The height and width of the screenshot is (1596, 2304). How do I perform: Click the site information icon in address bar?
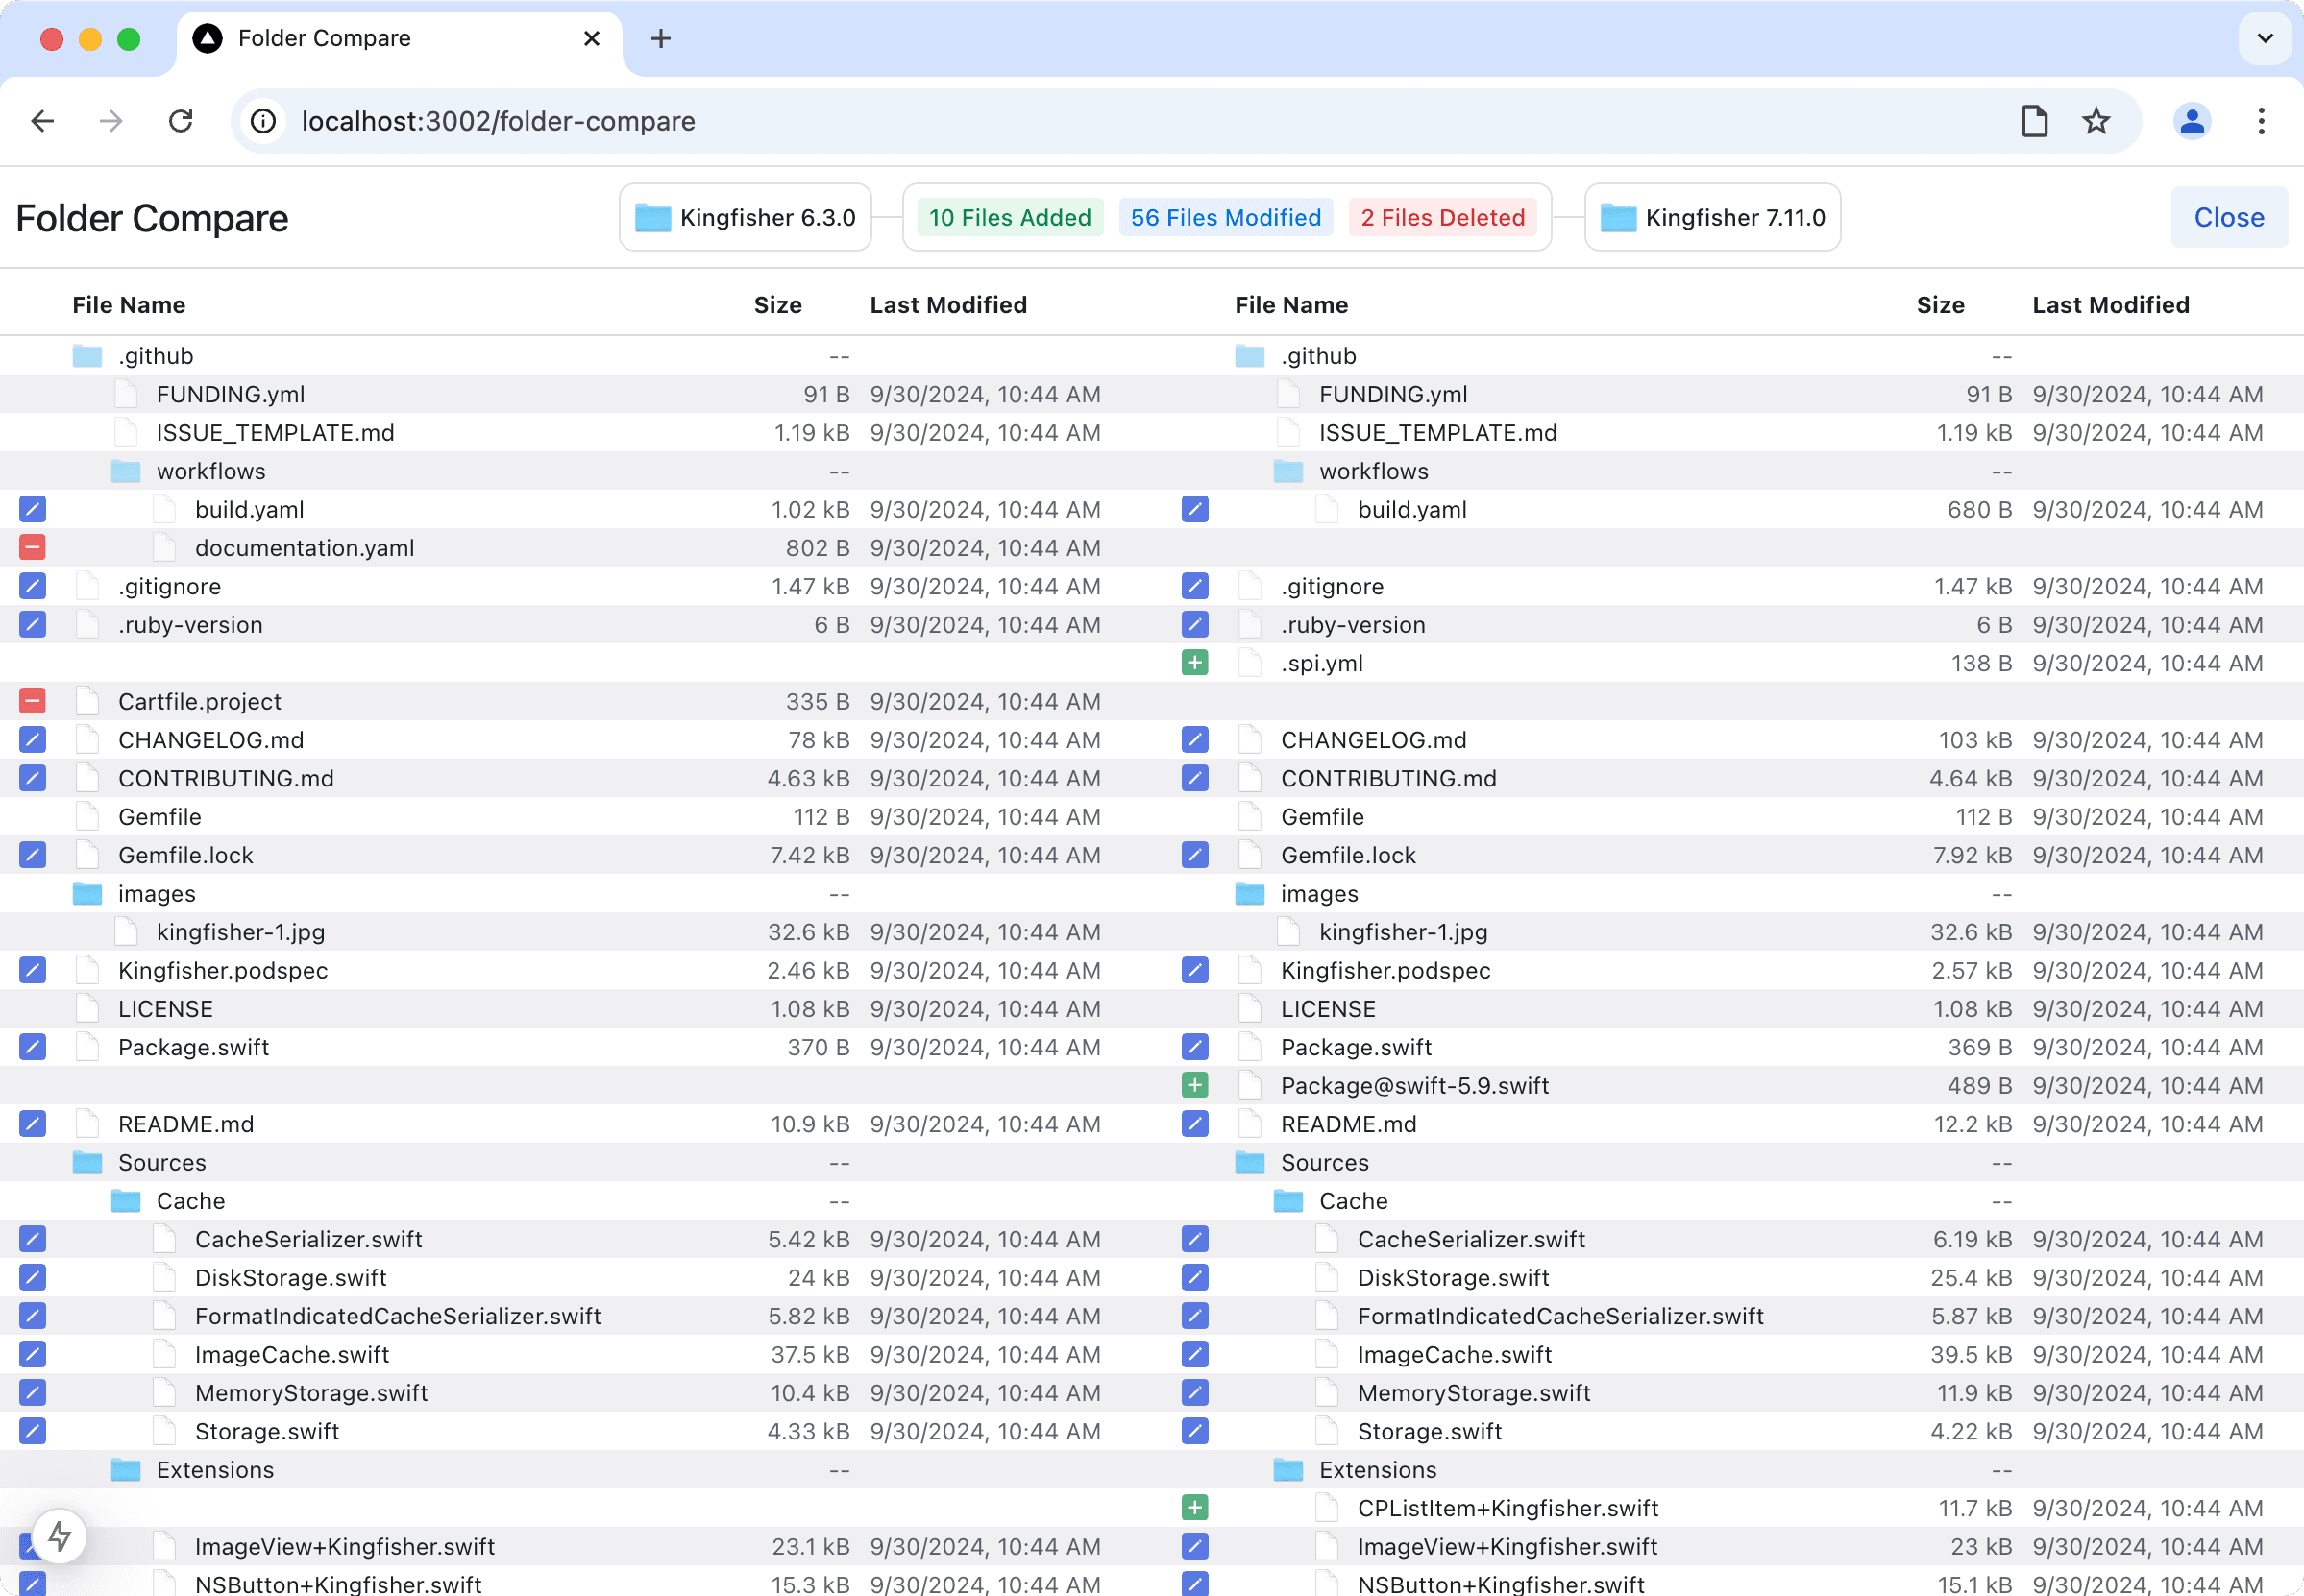263,121
